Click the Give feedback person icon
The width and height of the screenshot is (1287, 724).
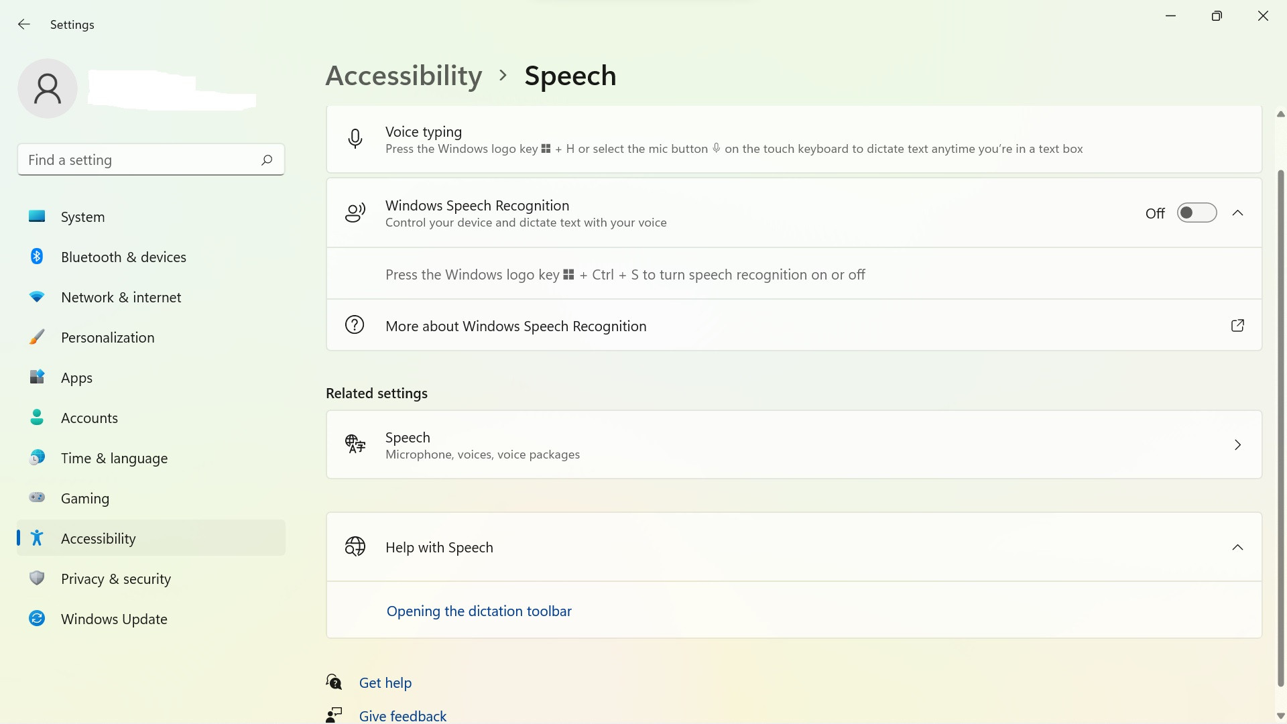334,715
